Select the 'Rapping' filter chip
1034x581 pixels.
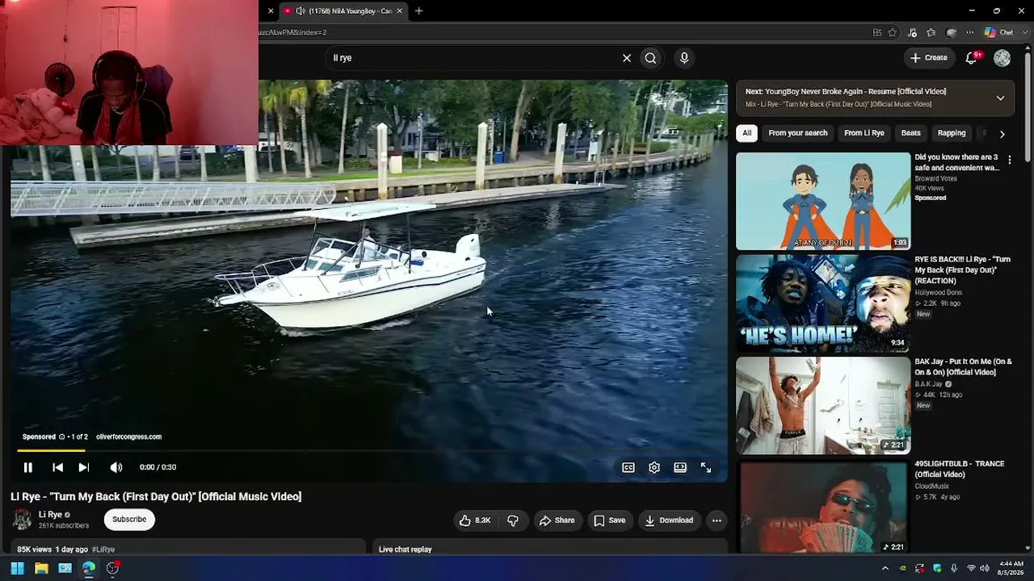pyautogui.click(x=952, y=133)
